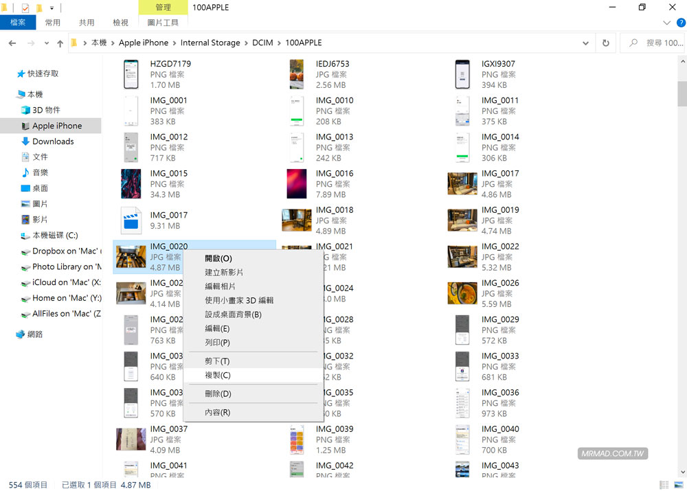The width and height of the screenshot is (687, 491).
Task: Open the Help question mark icon
Action: 682,23
